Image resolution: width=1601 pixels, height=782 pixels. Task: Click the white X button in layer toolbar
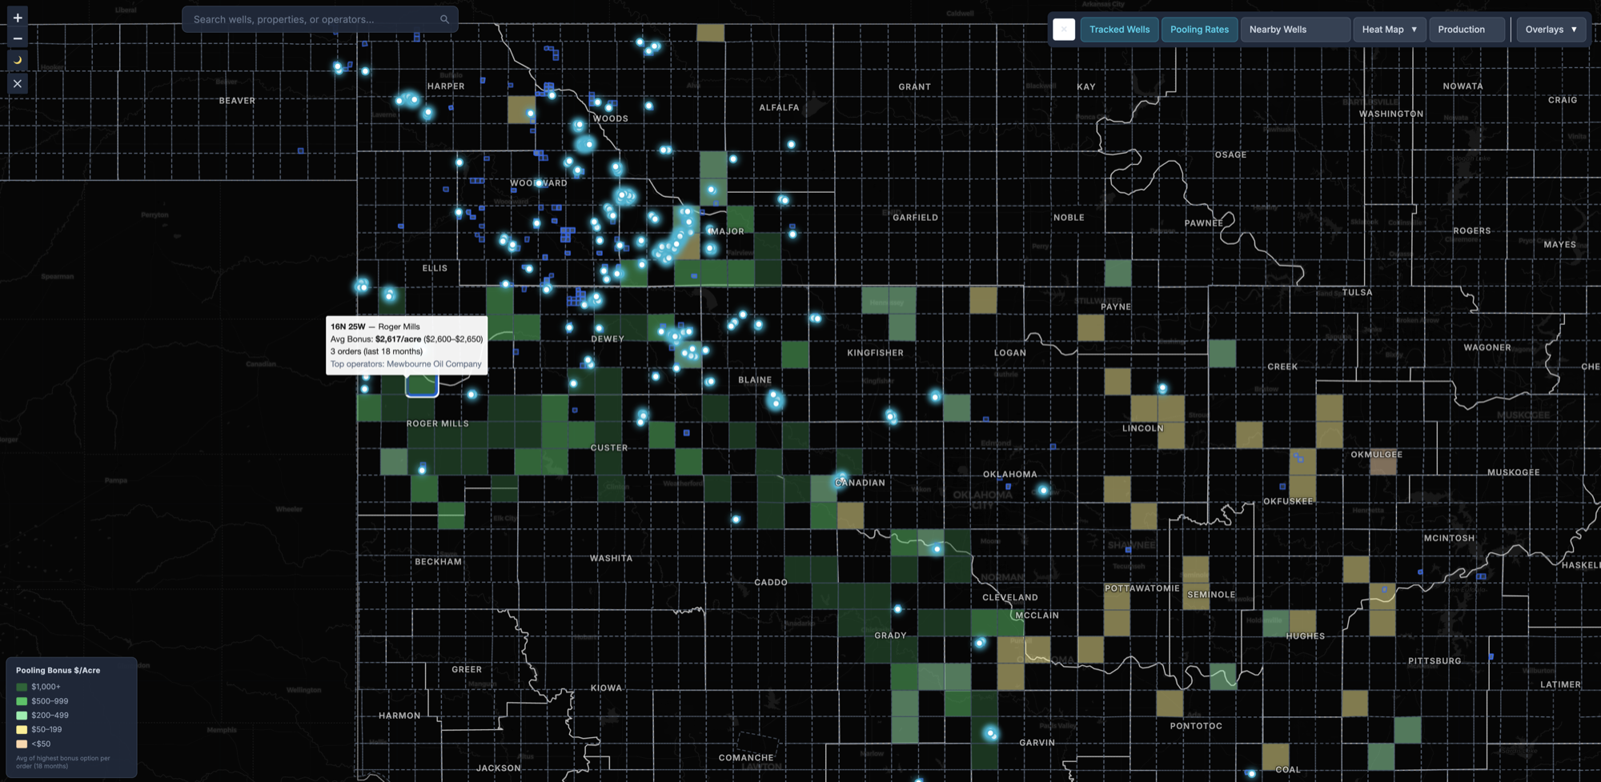[1063, 30]
